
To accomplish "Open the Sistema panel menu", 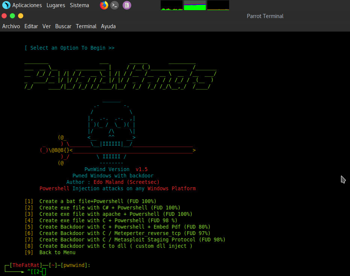I will (x=79, y=5).
